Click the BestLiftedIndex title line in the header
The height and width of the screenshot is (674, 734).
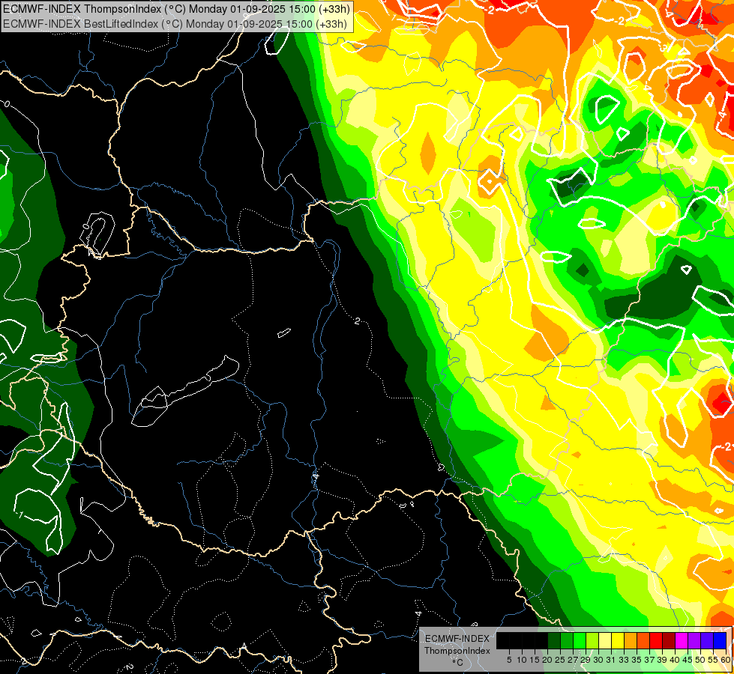(x=175, y=23)
